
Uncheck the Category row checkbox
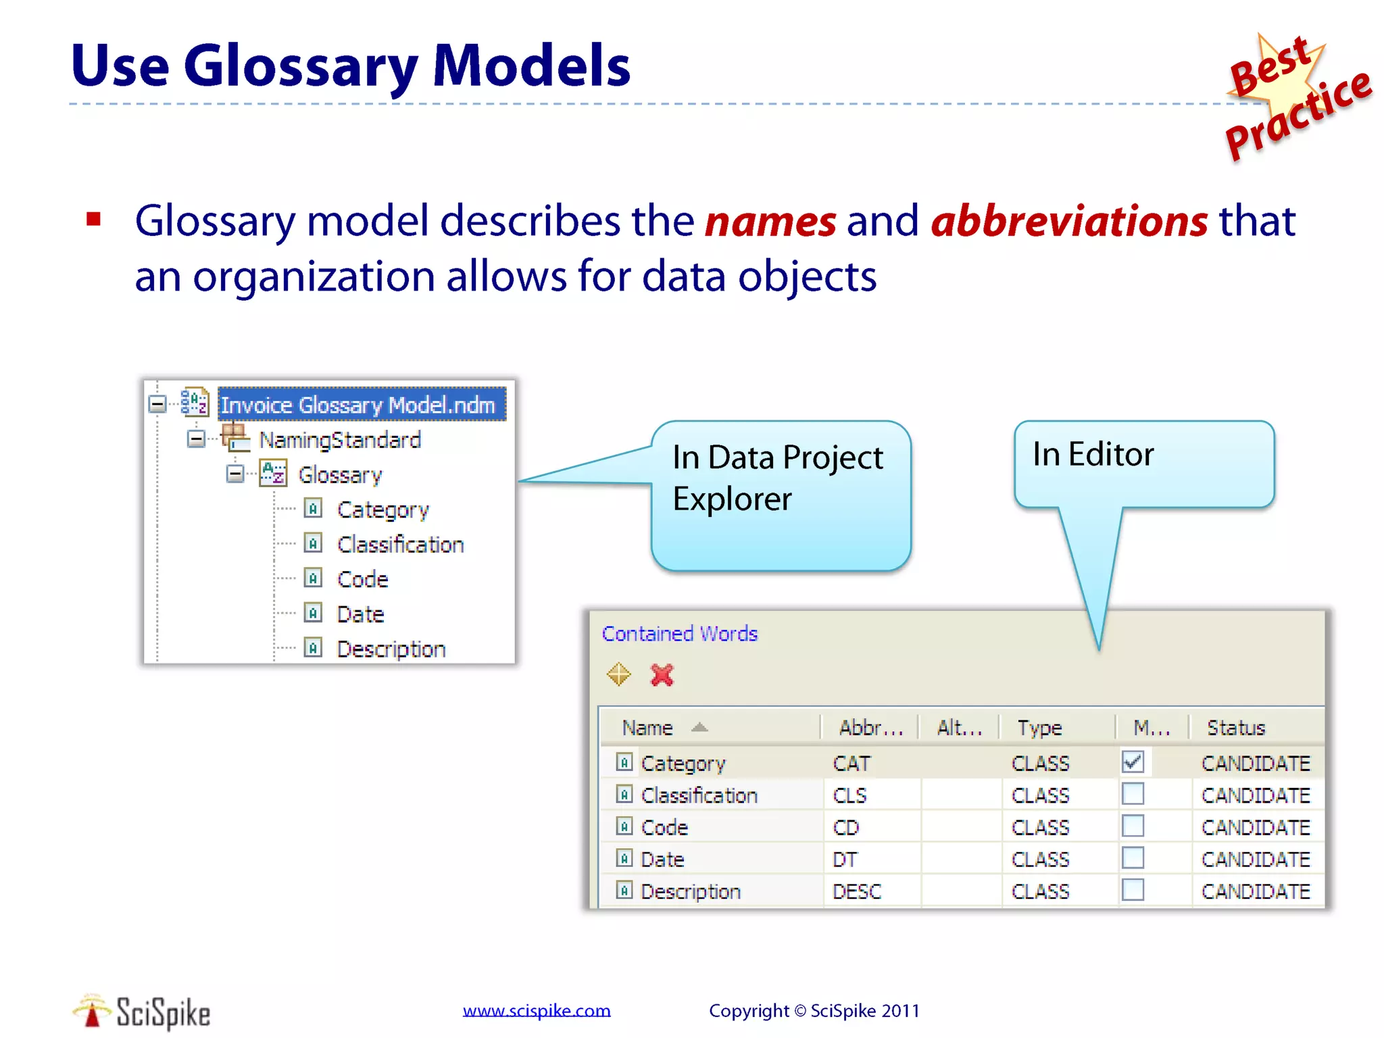pos(1133,762)
